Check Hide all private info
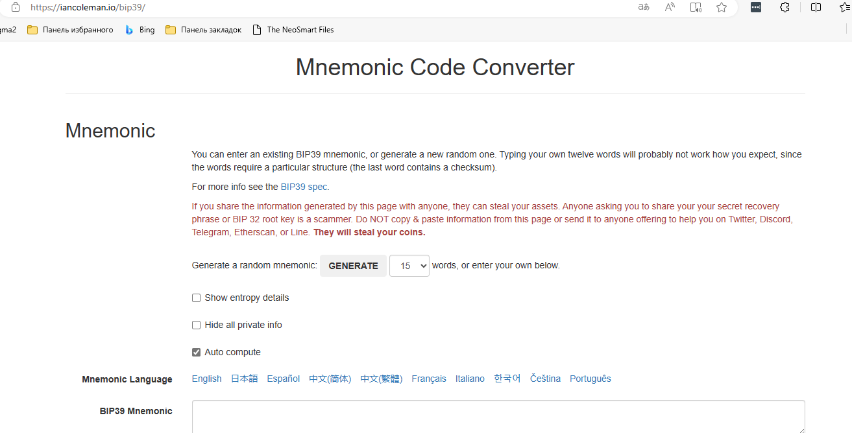 pyautogui.click(x=196, y=325)
